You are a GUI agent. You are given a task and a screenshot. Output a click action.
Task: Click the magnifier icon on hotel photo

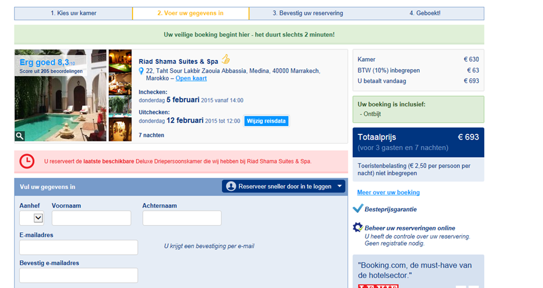point(20,136)
